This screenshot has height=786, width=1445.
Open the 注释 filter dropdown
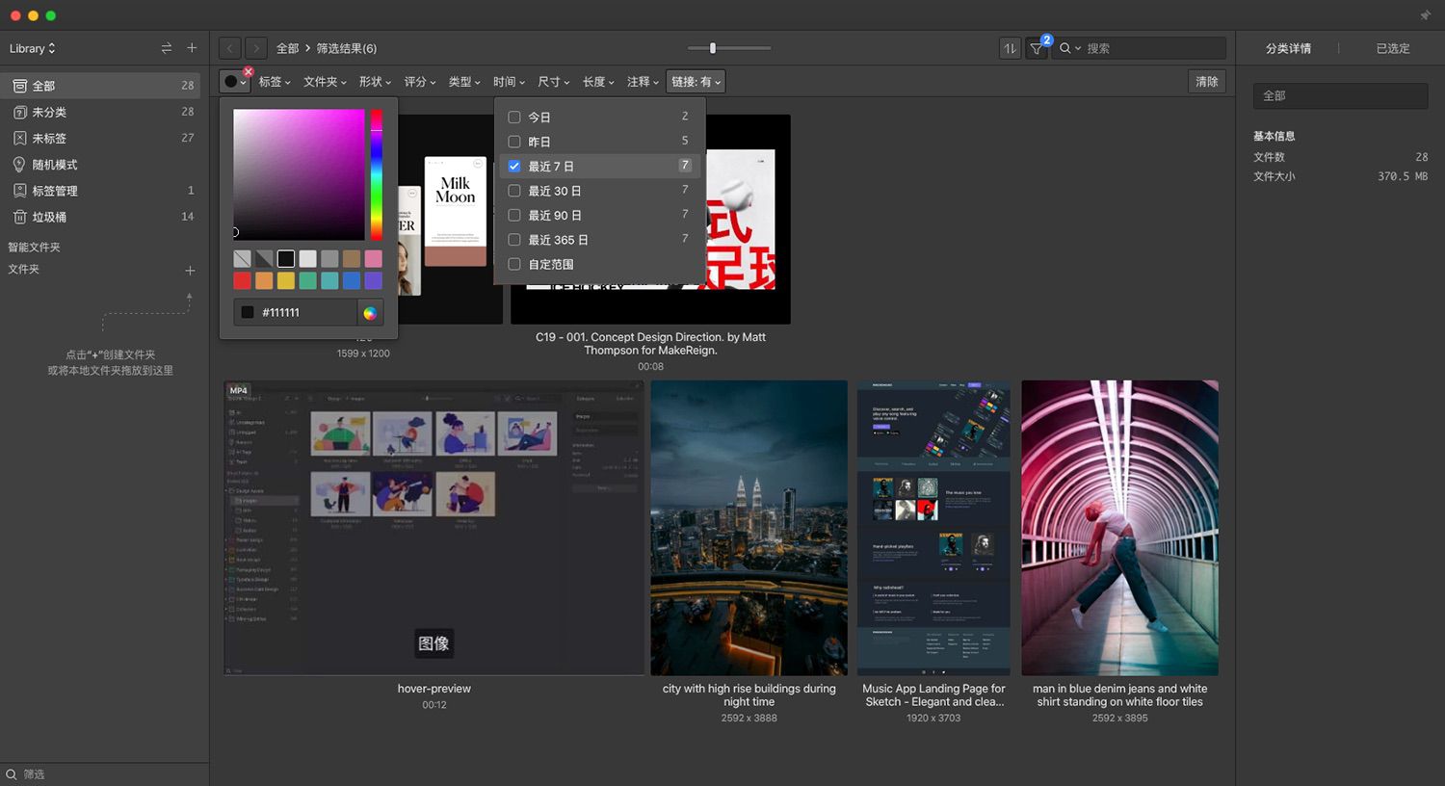(643, 82)
